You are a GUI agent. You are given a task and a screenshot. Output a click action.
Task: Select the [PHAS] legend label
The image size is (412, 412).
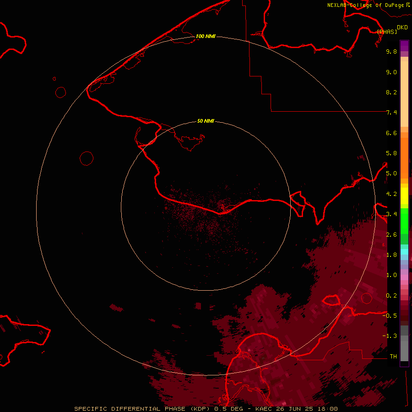[x=387, y=32]
